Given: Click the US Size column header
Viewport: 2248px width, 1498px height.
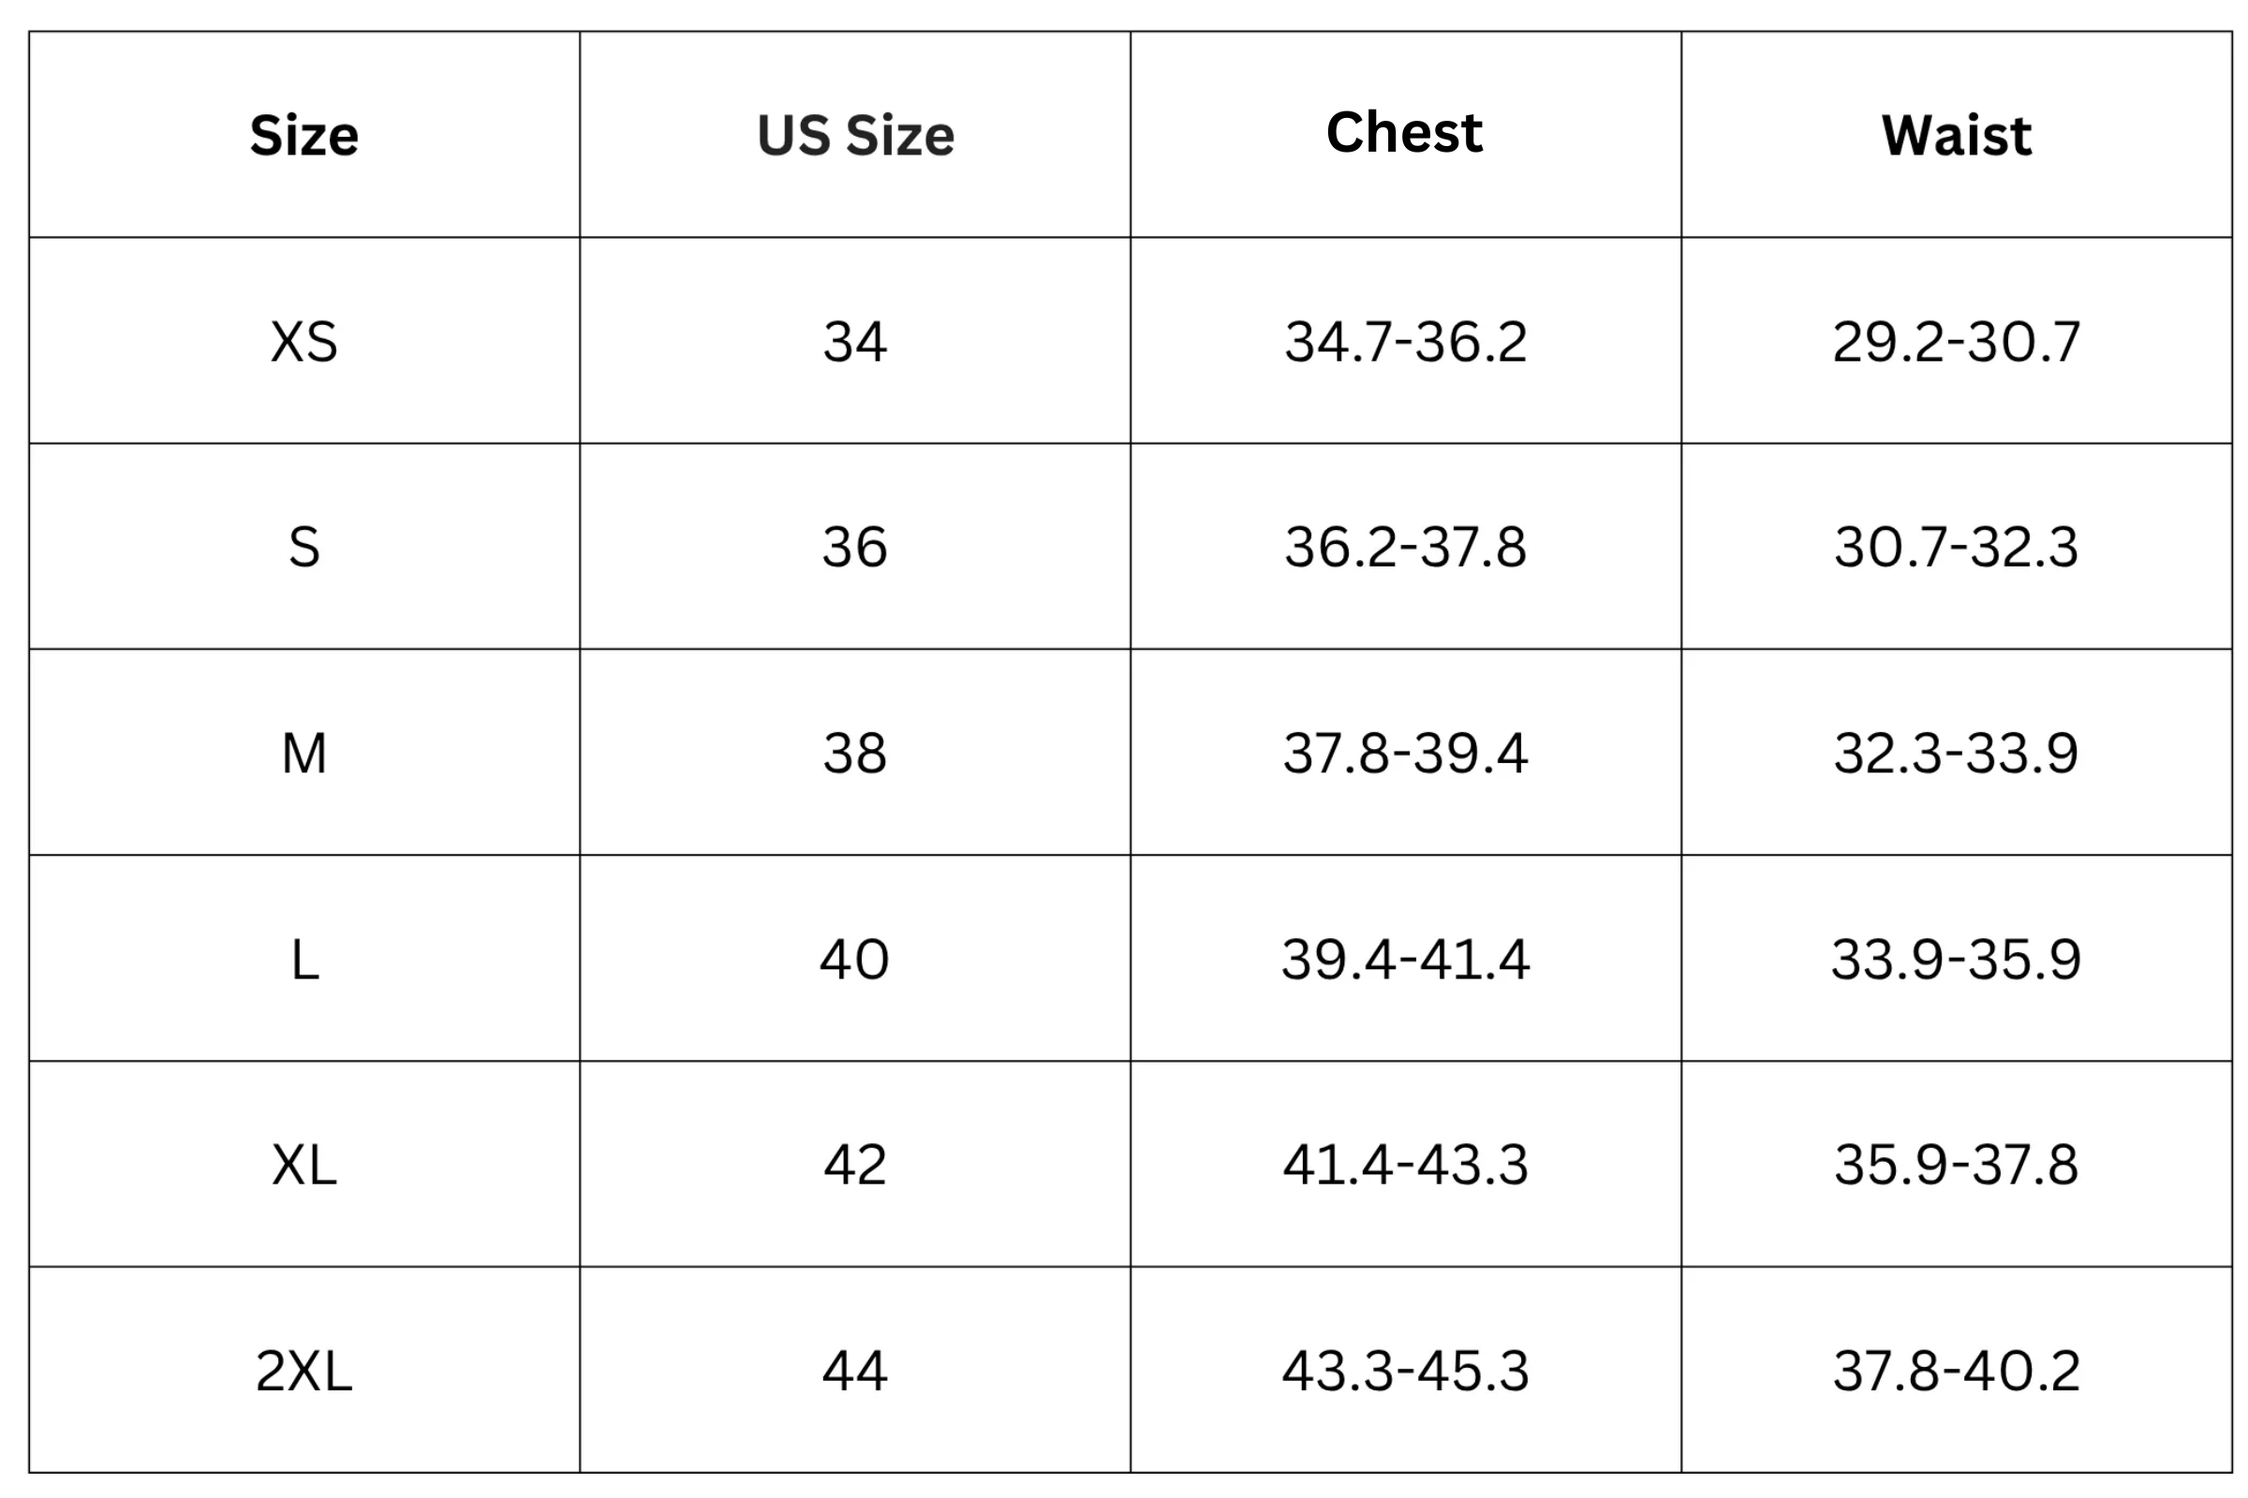Looking at the screenshot, I should click(855, 136).
